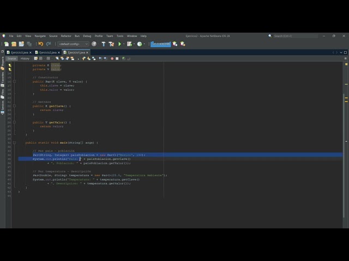Open the Navigate menu
This screenshot has height=261, width=349.
tap(40, 36)
